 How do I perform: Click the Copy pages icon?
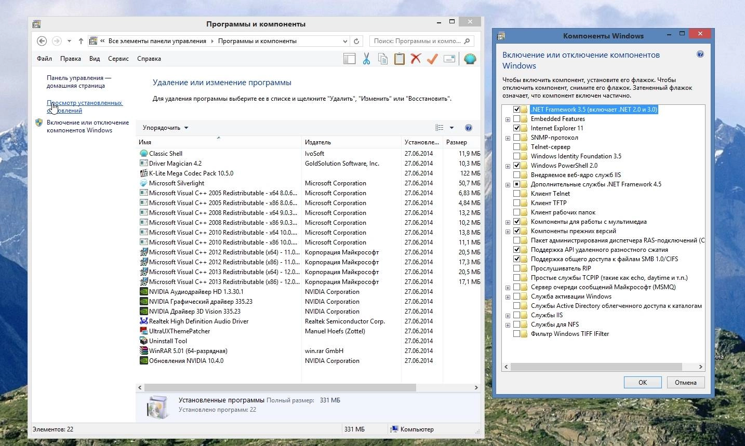pos(383,59)
